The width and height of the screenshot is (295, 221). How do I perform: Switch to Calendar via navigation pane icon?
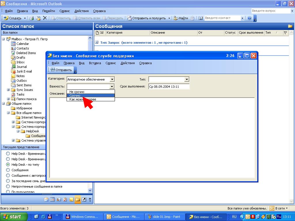(x=52, y=199)
